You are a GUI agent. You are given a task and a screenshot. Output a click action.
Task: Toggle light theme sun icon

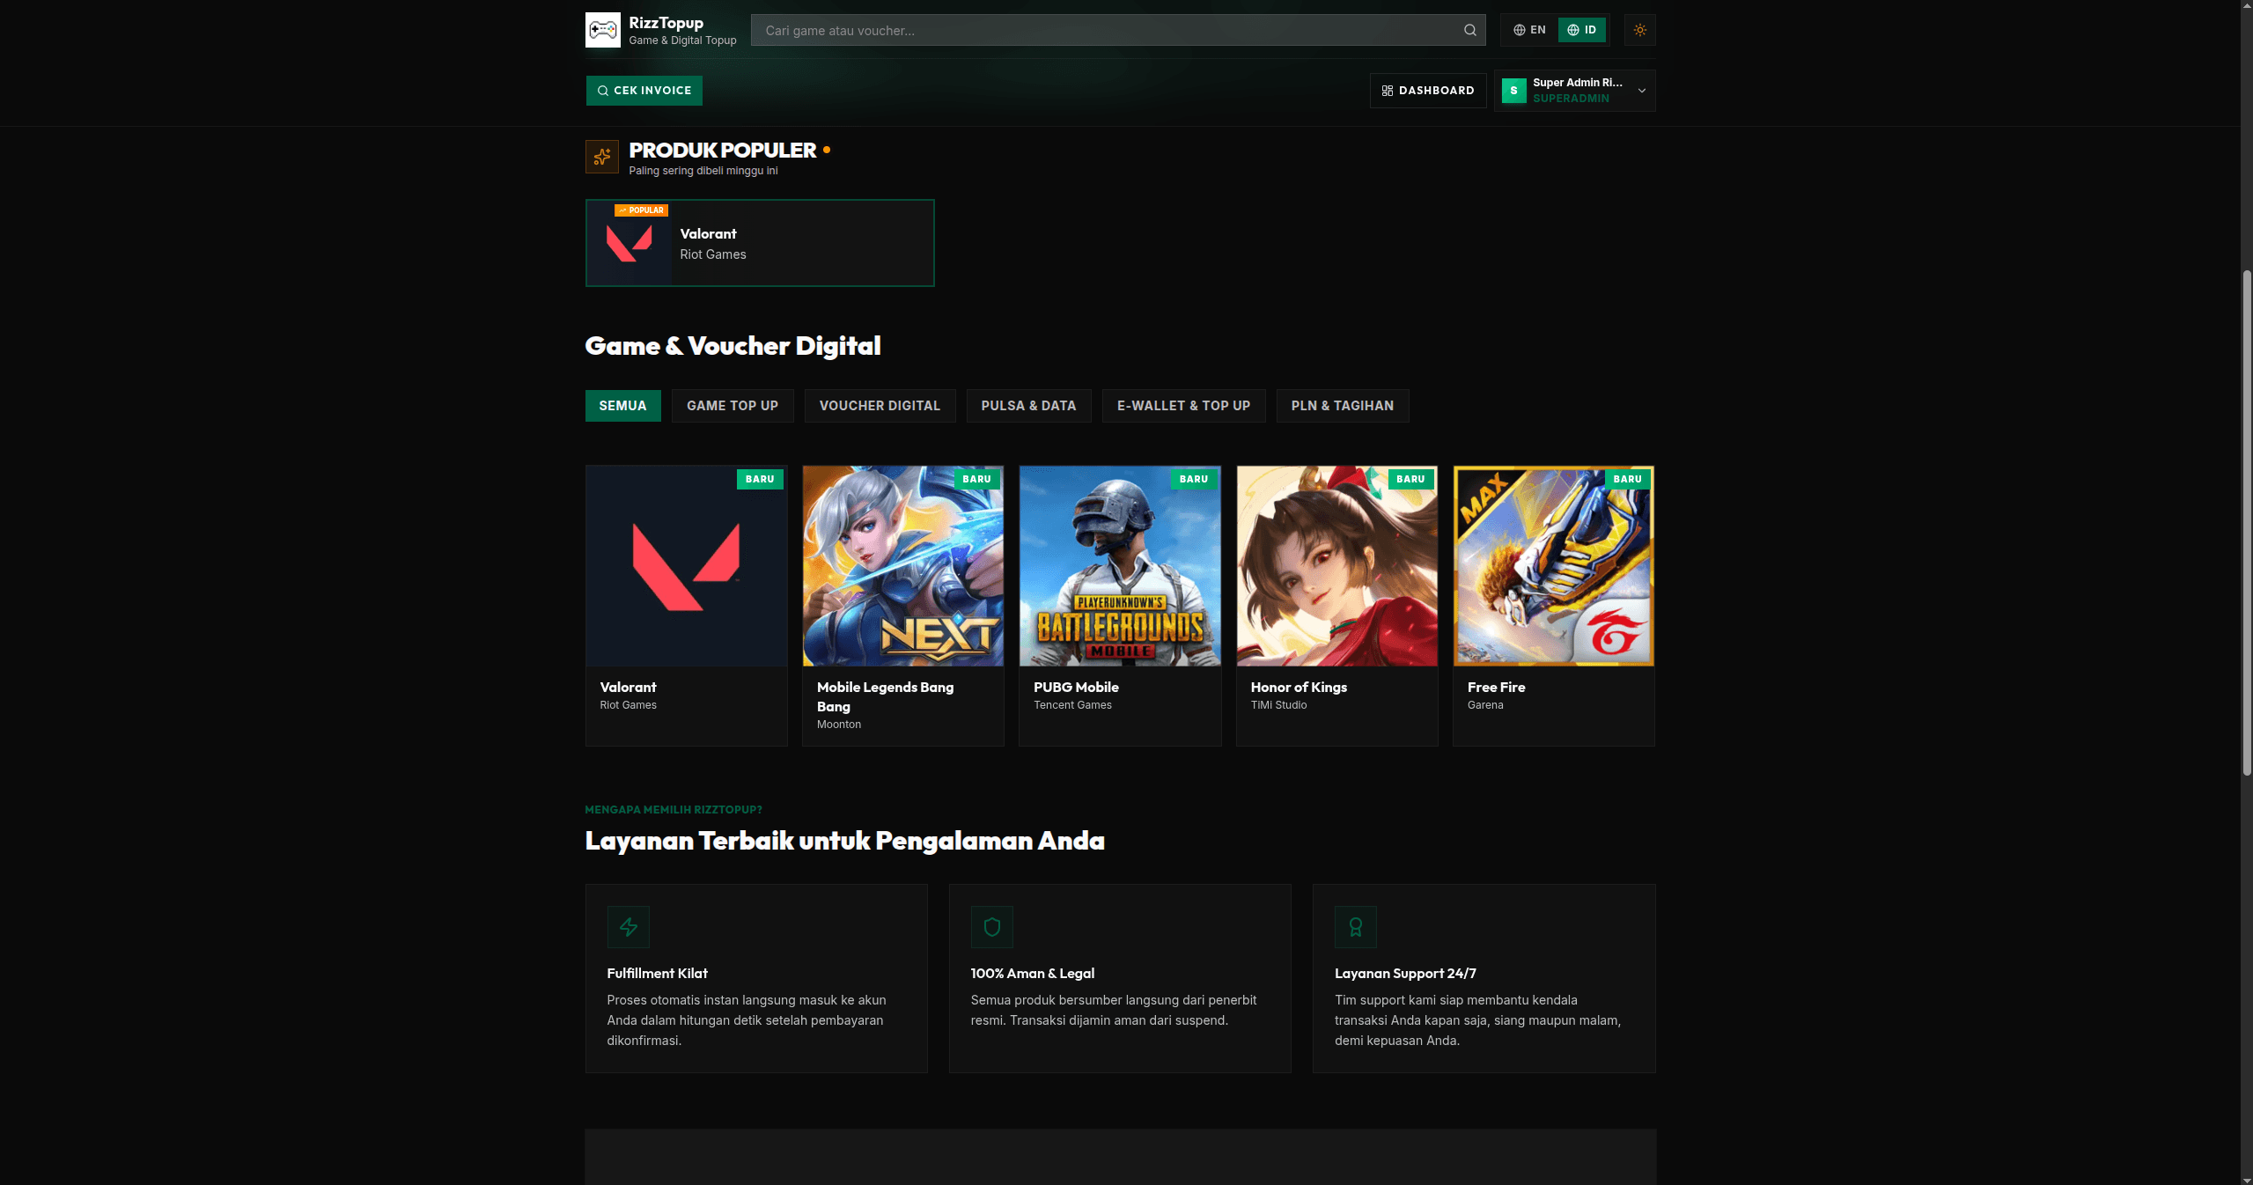pyautogui.click(x=1639, y=30)
